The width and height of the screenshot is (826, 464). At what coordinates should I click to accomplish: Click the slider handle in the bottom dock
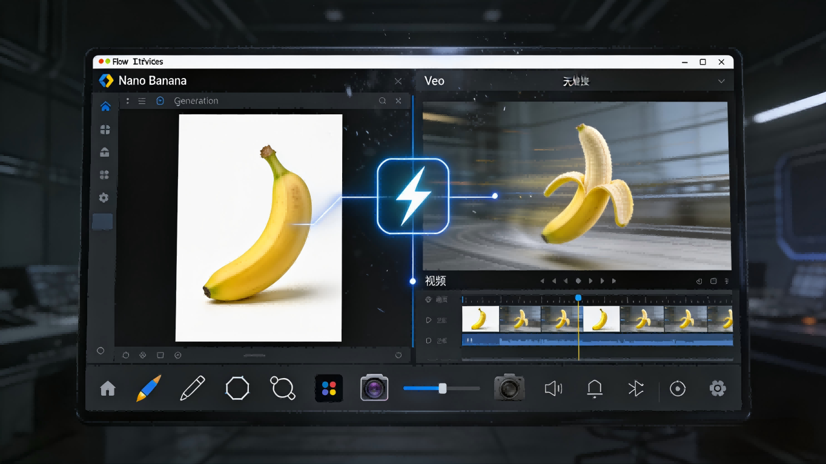[443, 388]
